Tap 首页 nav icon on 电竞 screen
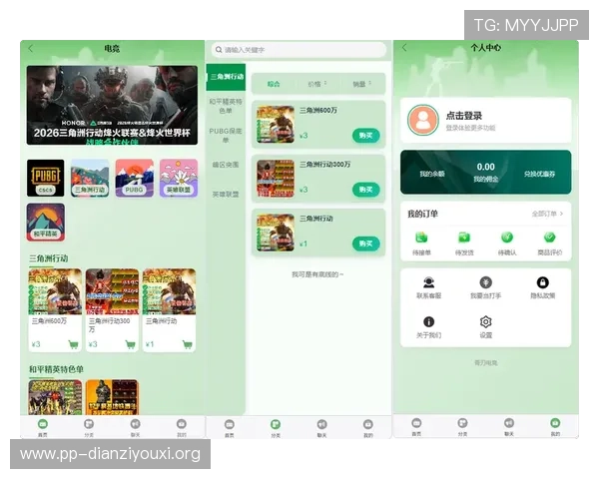 (x=43, y=424)
